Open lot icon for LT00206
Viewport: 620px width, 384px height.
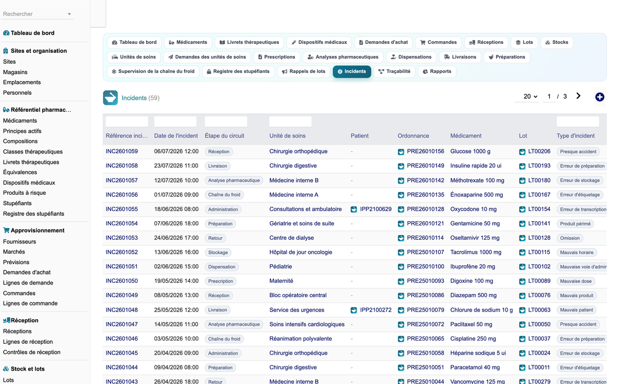pos(522,151)
